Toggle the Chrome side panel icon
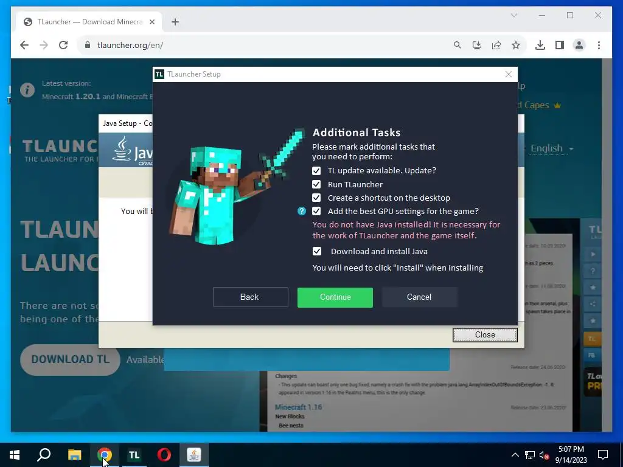The height and width of the screenshot is (467, 623). [x=560, y=45]
